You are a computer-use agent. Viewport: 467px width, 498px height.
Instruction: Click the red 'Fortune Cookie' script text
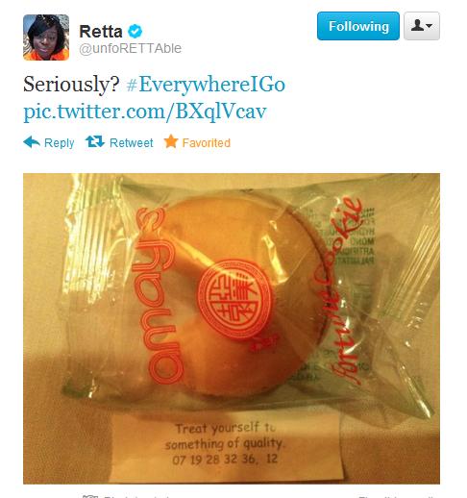(343, 290)
